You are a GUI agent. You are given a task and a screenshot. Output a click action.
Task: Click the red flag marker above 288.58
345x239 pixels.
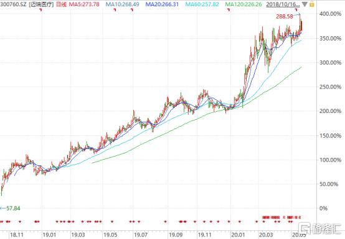pyautogui.click(x=296, y=10)
